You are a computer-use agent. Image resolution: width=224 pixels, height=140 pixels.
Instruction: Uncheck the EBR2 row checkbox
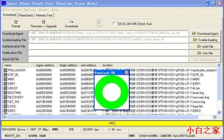pos(6,111)
